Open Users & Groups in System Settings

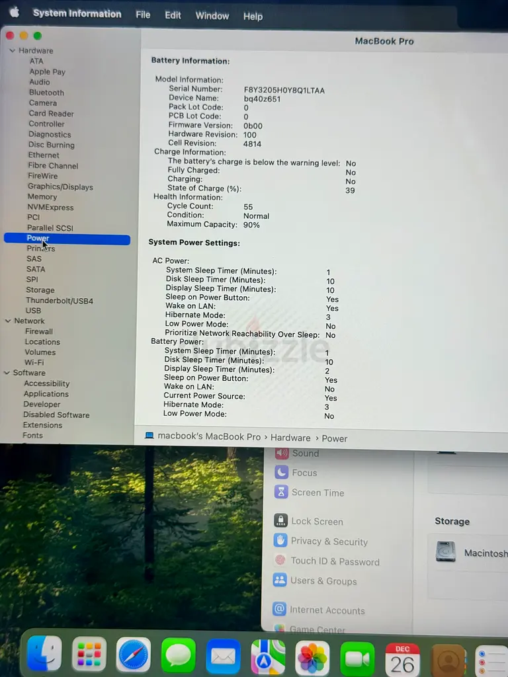click(315, 580)
